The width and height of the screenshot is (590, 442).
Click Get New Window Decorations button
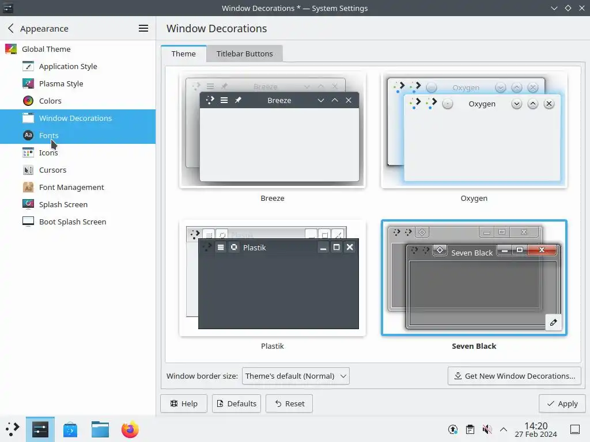click(515, 376)
